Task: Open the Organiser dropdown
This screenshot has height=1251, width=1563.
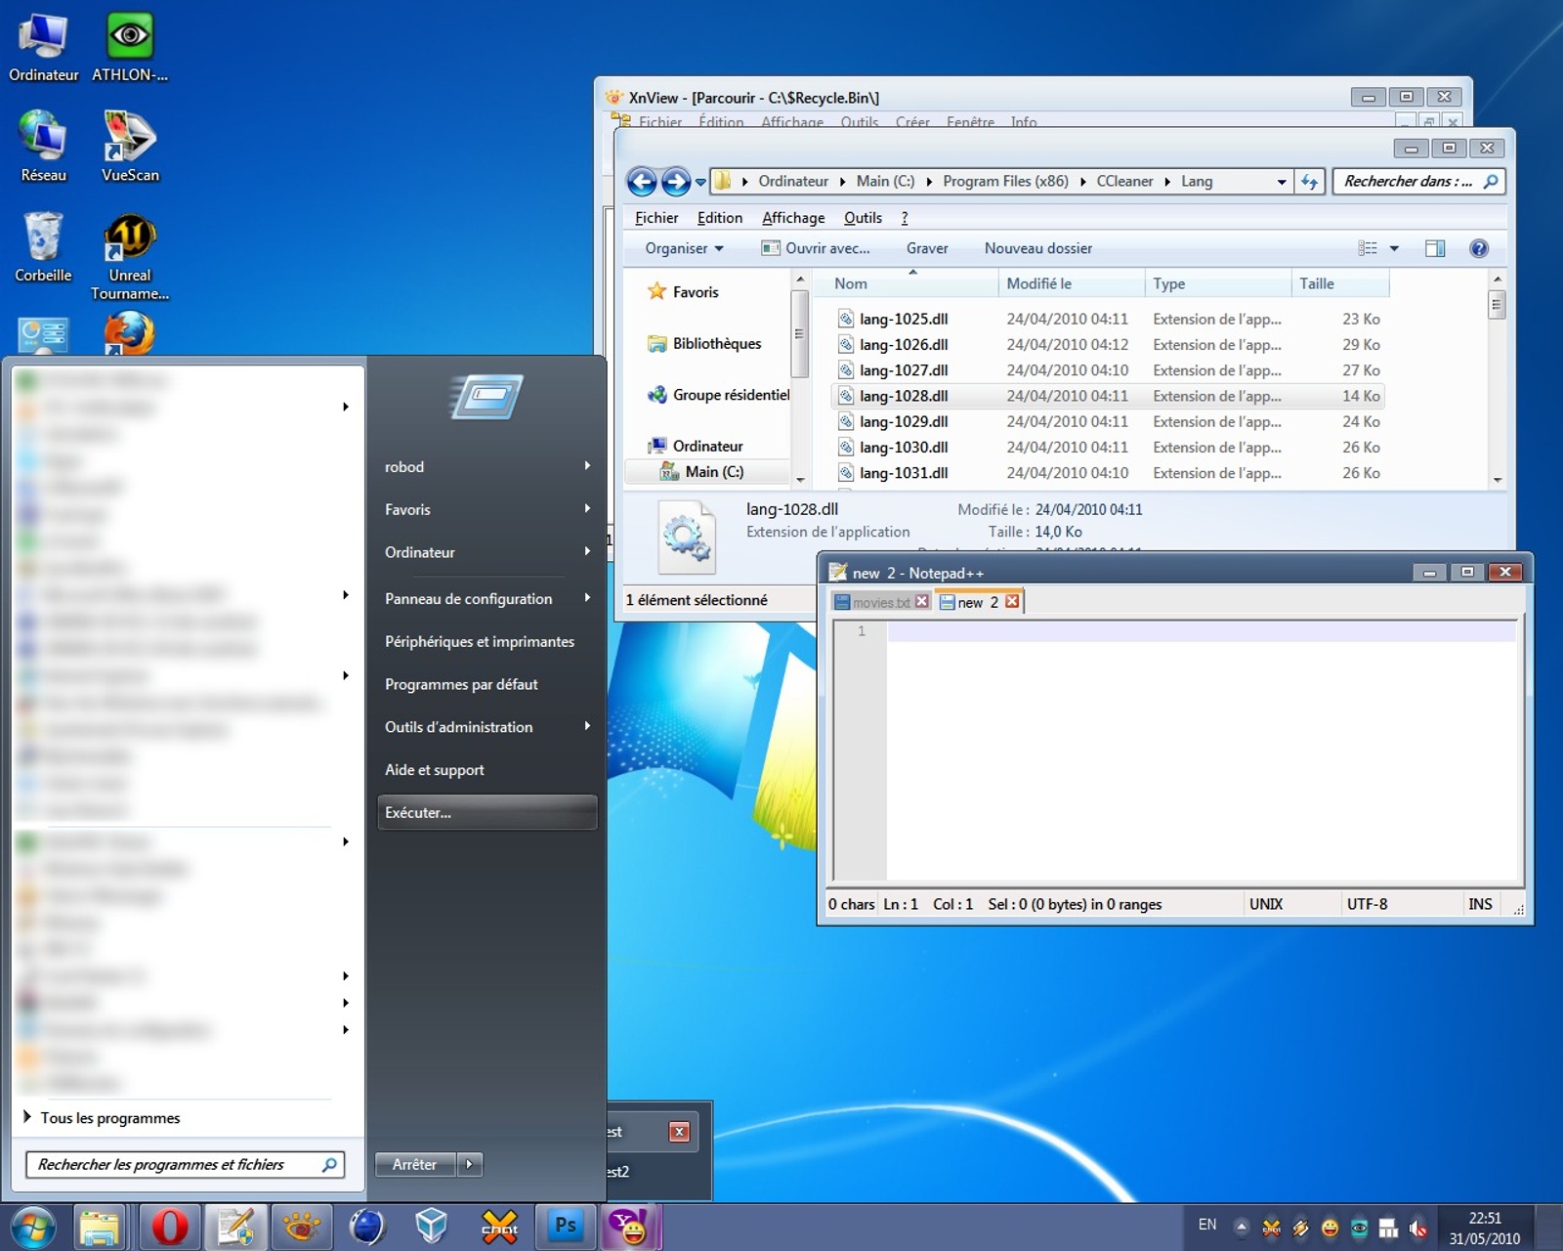Action: (681, 247)
